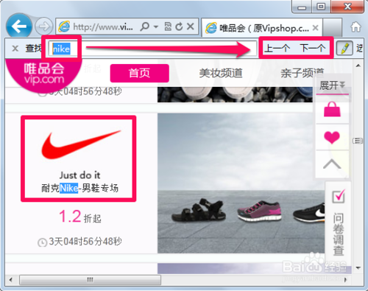Viewport: 368px width, 291px height.
Task: Click the horizontal scrollbar thumb
Action: (x=90, y=280)
